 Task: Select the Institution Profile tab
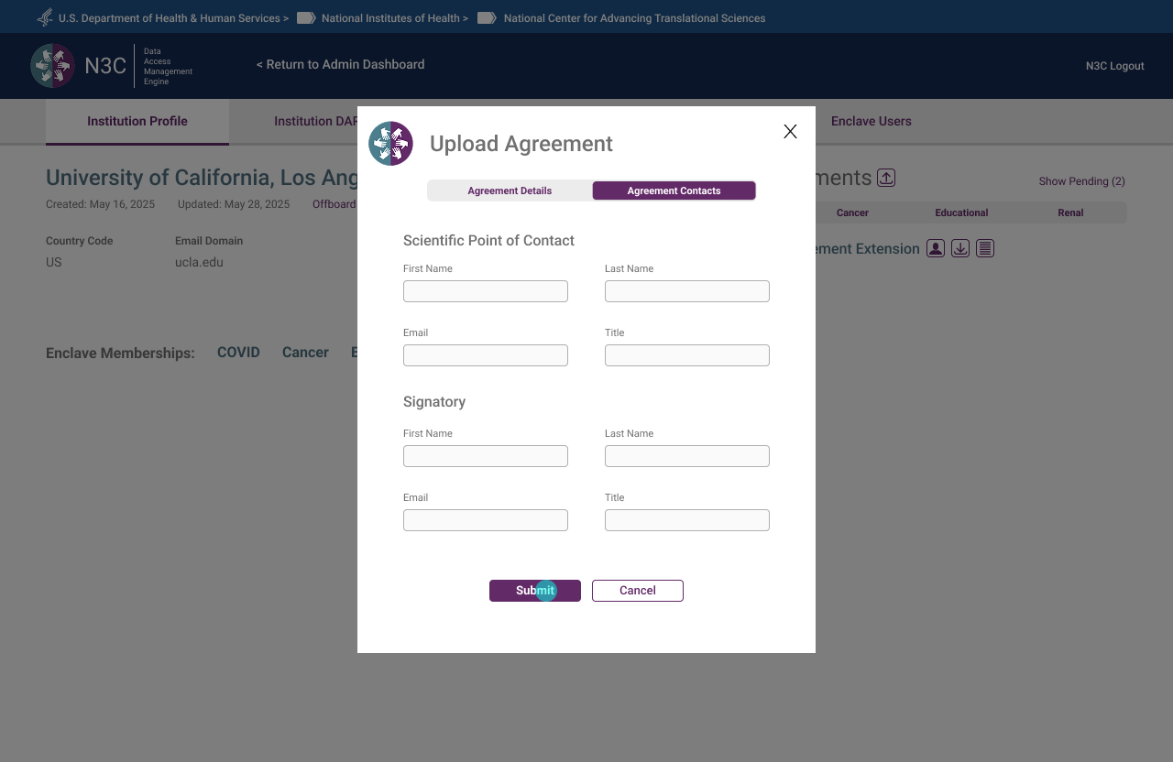(x=137, y=121)
